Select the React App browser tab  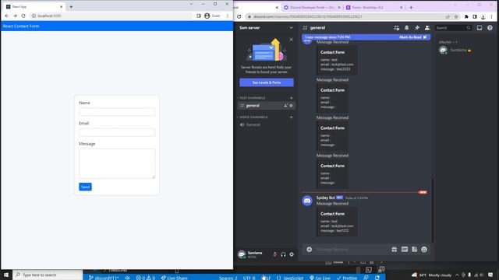(x=34, y=7)
